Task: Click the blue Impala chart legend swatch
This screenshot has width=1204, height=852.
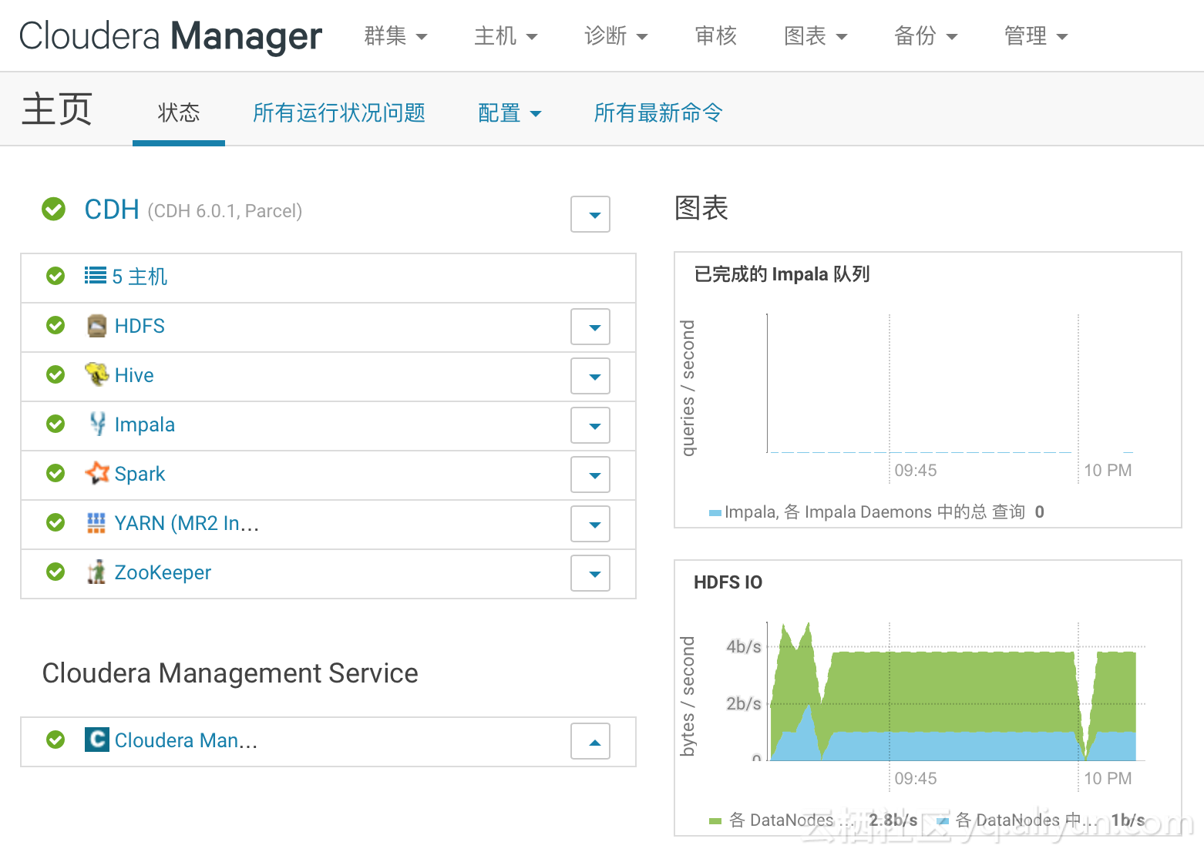Action: click(715, 512)
